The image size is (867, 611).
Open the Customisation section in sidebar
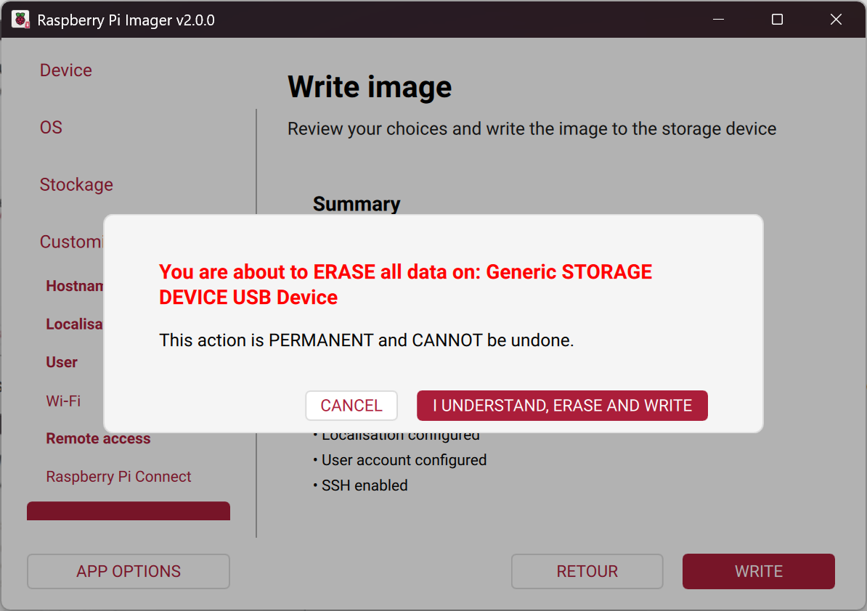point(71,242)
